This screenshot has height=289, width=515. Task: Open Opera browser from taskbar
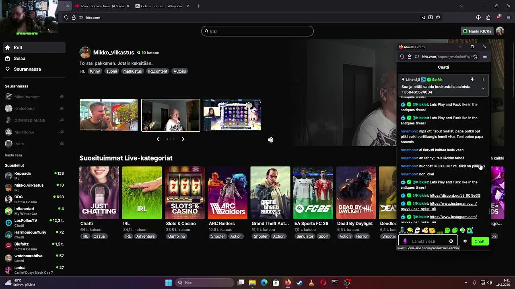[x=323, y=283]
